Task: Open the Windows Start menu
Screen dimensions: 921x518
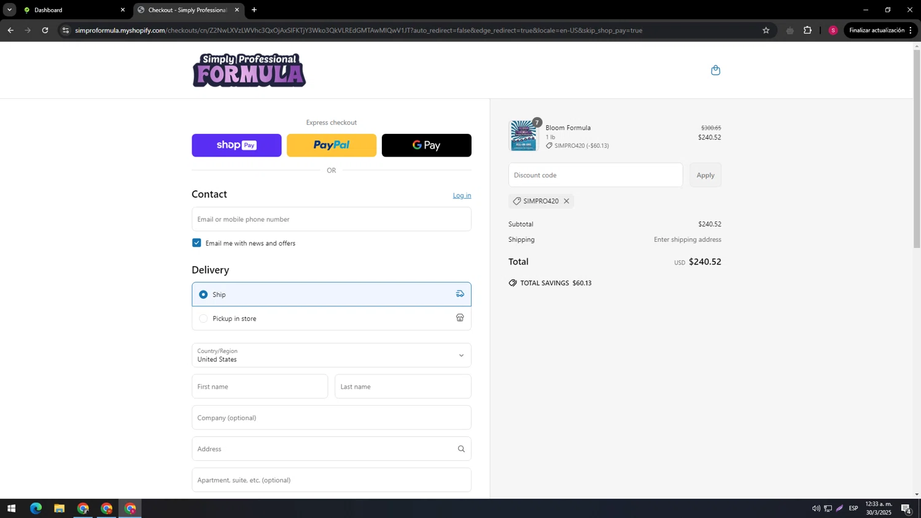Action: (x=11, y=509)
